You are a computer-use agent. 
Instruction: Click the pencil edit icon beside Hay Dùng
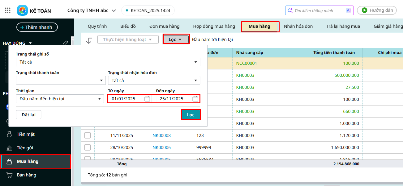click(65, 43)
